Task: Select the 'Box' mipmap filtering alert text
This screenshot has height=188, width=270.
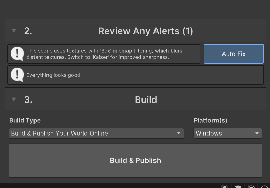Action: click(x=104, y=54)
